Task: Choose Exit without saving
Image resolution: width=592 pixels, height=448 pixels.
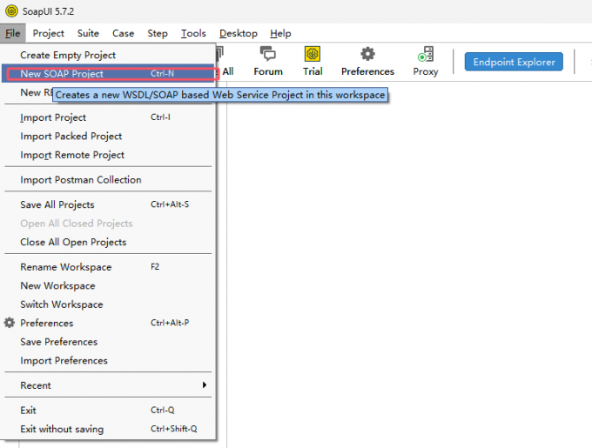Action: (108, 429)
